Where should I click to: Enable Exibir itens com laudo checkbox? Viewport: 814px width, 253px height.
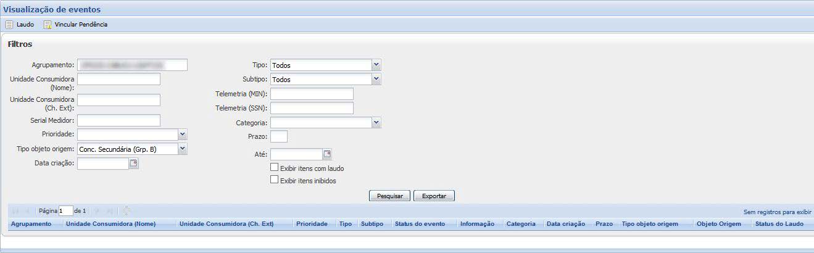click(275, 168)
